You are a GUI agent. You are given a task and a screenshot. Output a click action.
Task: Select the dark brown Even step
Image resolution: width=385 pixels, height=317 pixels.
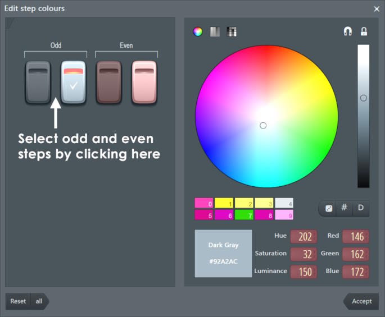tap(109, 82)
